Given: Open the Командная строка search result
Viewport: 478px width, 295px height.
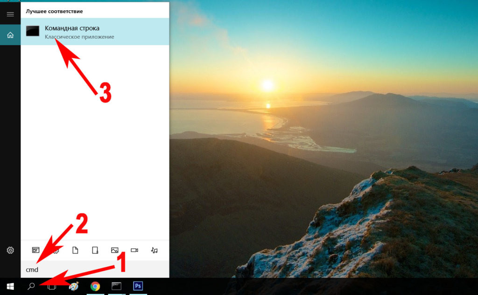Looking at the screenshot, I should 93,31.
